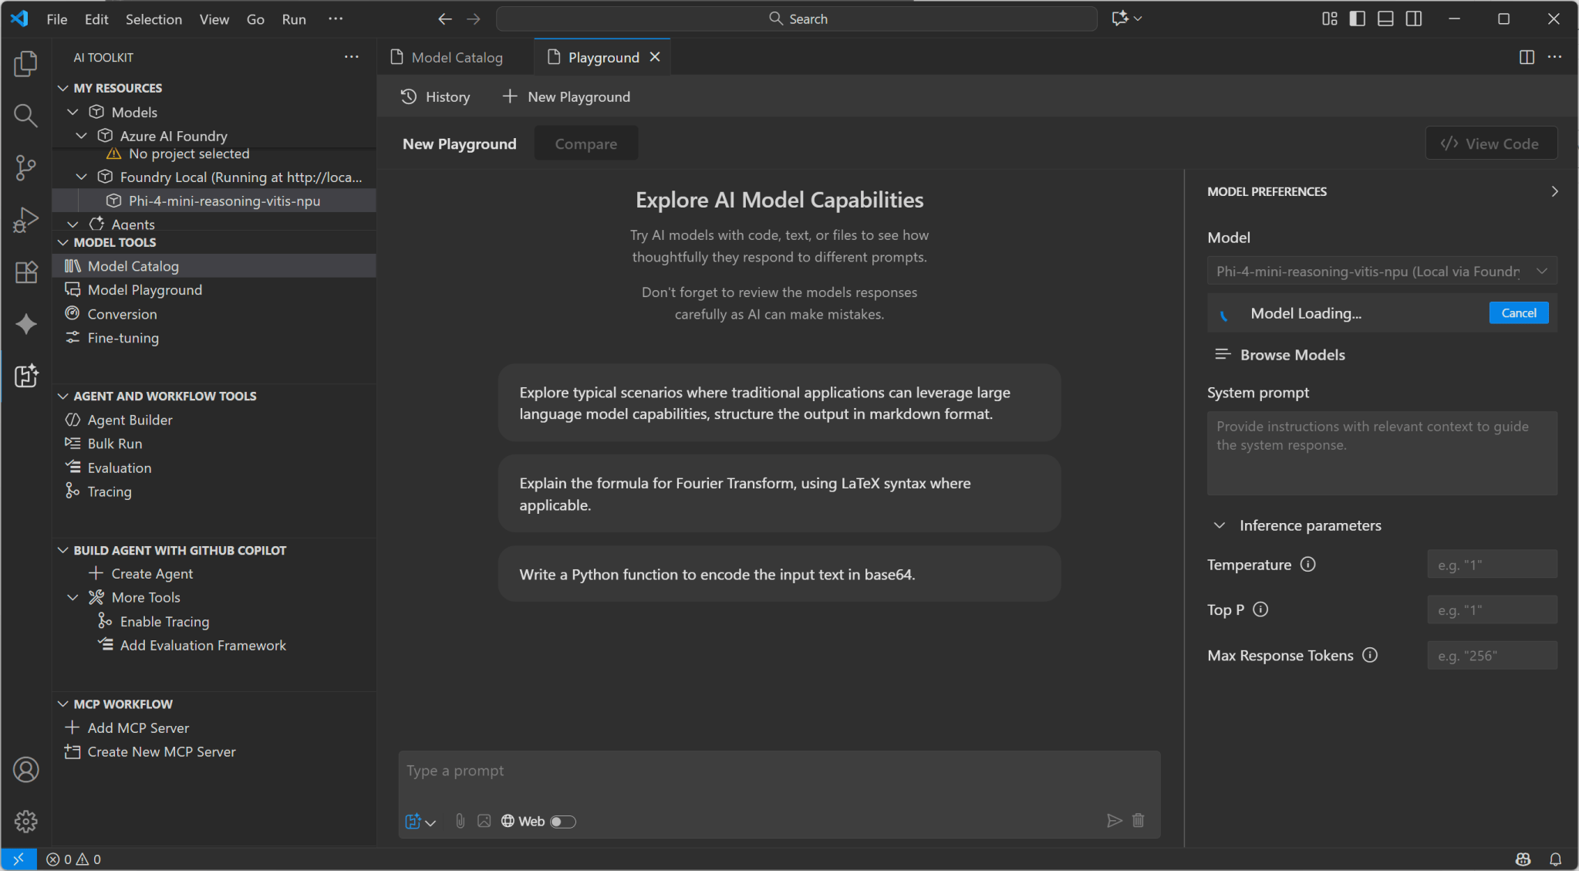The width and height of the screenshot is (1579, 871).
Task: Clear chat with the trash icon
Action: [x=1138, y=821]
